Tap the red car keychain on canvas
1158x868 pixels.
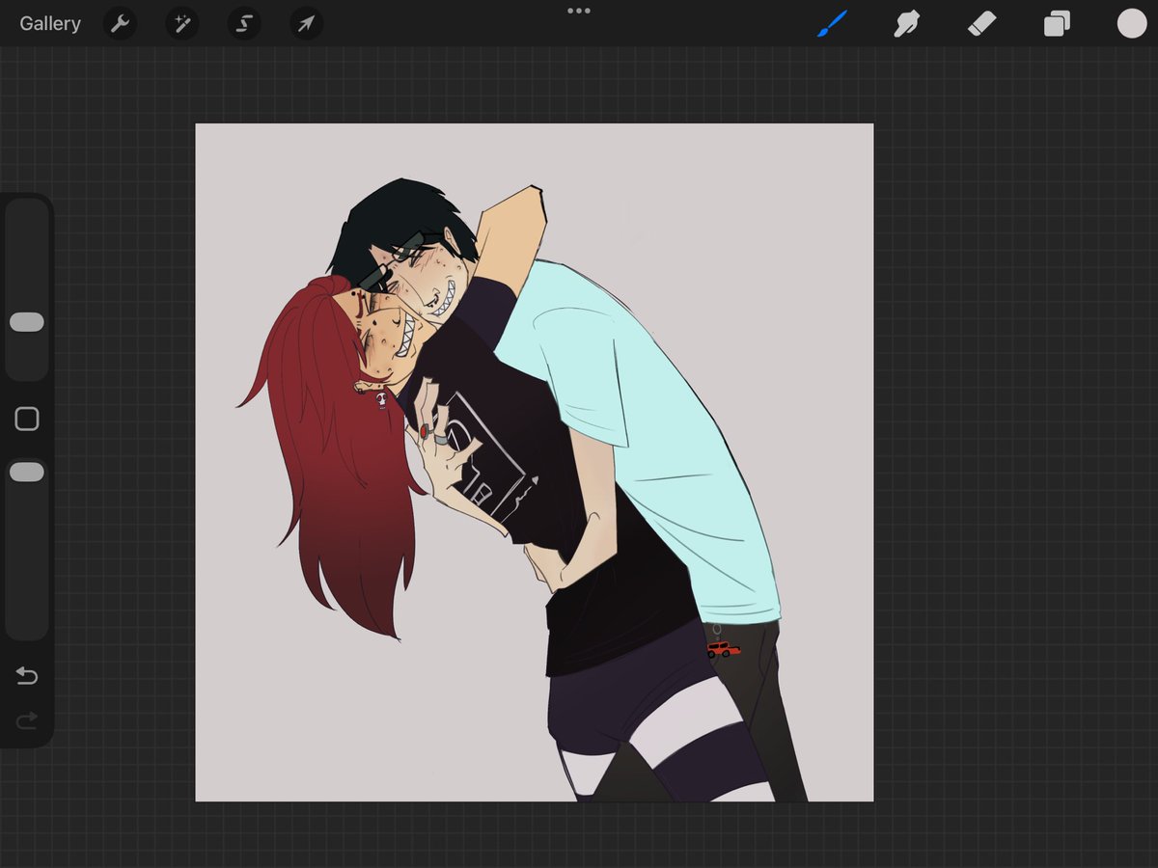pos(723,650)
